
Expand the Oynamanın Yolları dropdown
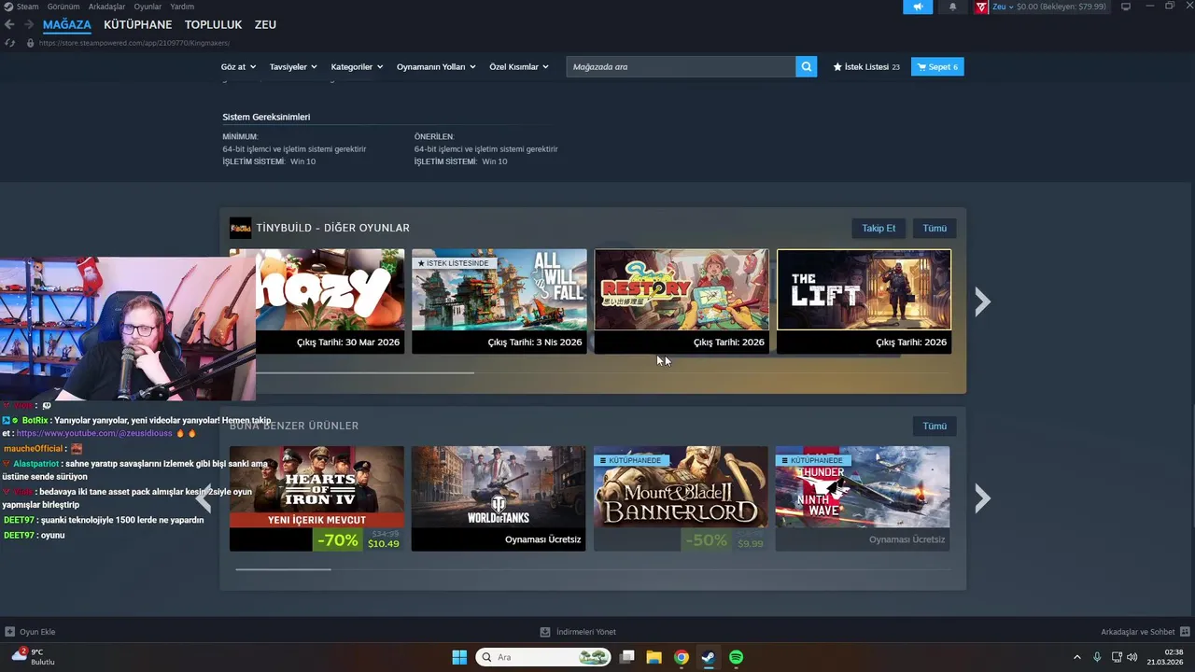(436, 67)
